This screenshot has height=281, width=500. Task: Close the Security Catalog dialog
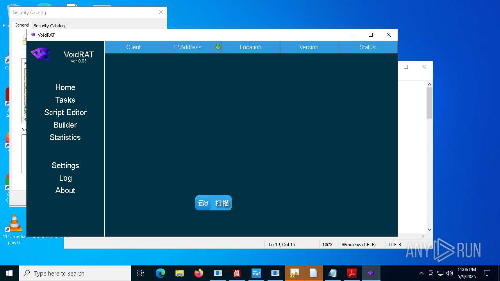161,12
